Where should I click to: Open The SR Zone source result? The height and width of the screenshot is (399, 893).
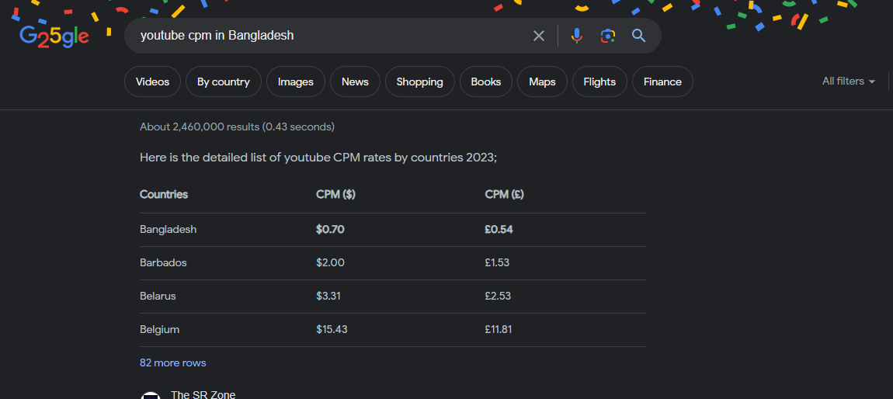(x=203, y=394)
